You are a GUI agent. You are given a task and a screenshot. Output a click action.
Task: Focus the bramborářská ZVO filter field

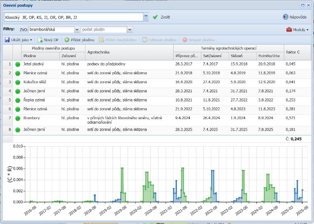[x=51, y=30]
